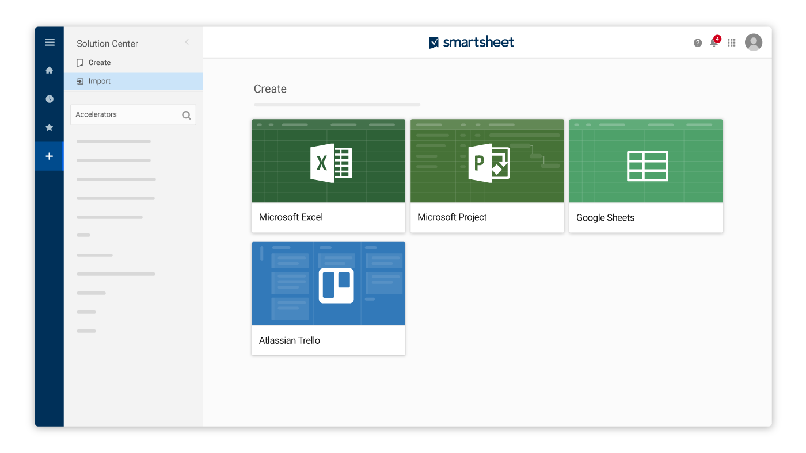Select Import in the left panel
The image size is (806, 453).
(99, 82)
